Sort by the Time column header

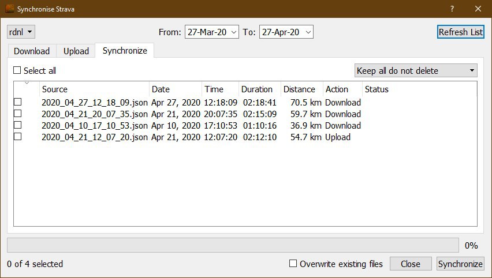point(221,89)
